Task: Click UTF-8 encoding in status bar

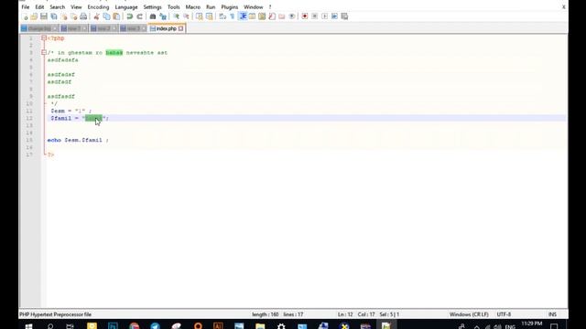Action: (x=504, y=314)
